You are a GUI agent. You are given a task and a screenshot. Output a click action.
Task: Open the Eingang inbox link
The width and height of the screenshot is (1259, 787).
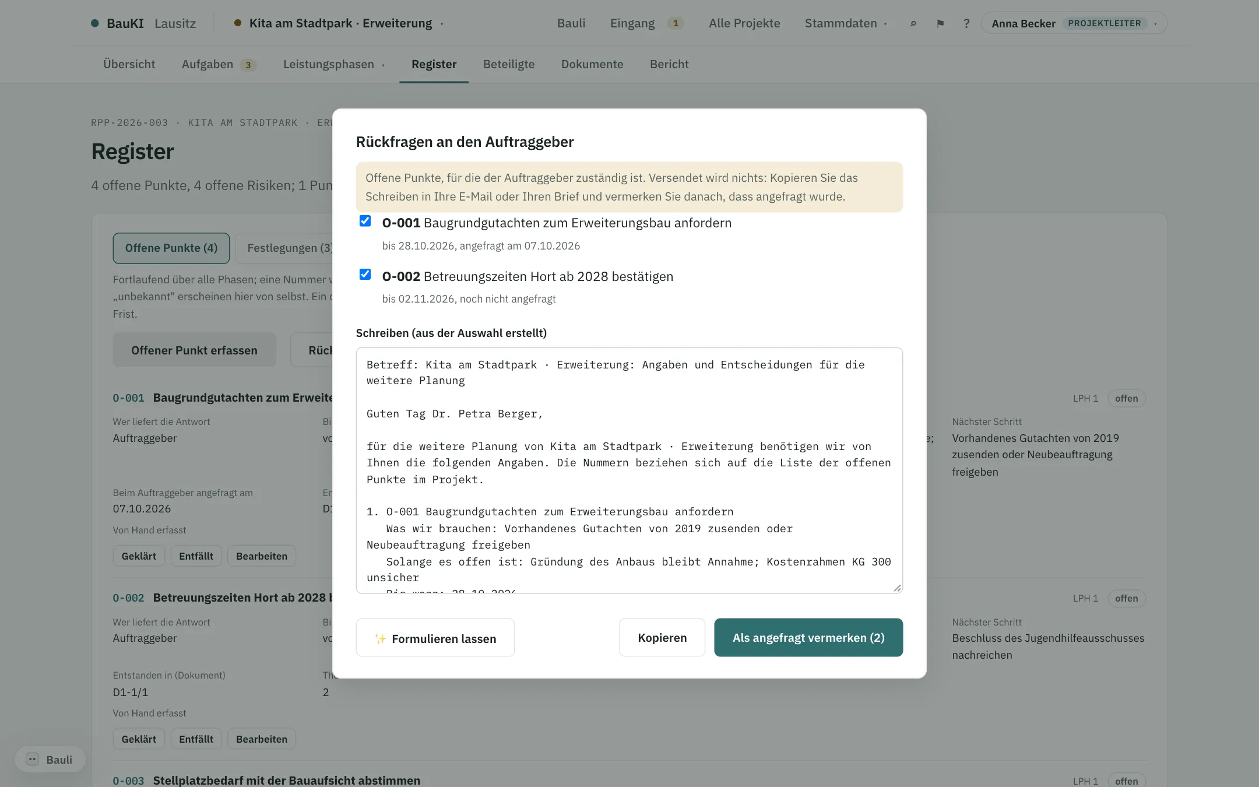click(x=632, y=23)
